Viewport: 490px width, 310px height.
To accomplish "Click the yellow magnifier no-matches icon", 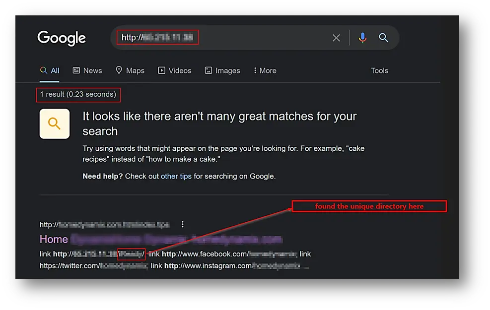I will point(55,124).
